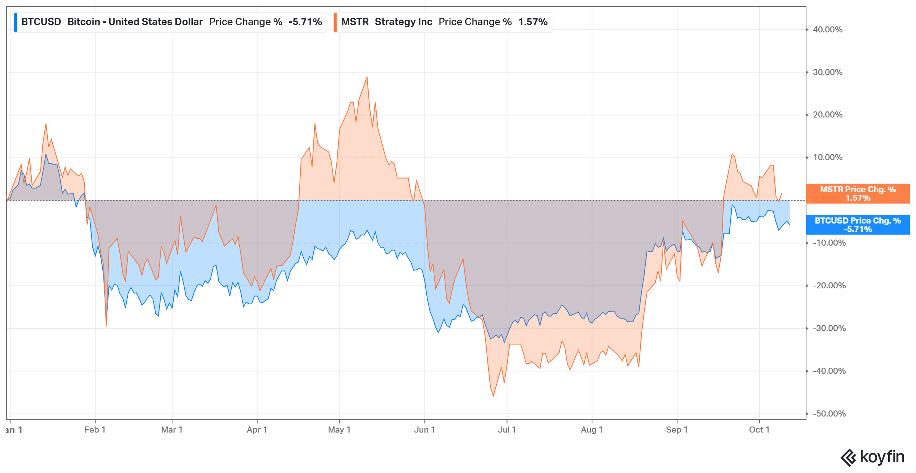
Task: Select the BTCUSD Bitcoin legend label
Action: click(x=112, y=22)
